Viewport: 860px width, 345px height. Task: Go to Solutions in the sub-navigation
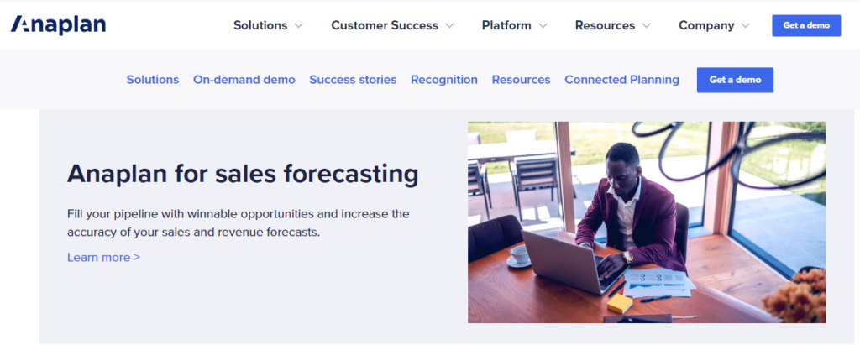153,80
